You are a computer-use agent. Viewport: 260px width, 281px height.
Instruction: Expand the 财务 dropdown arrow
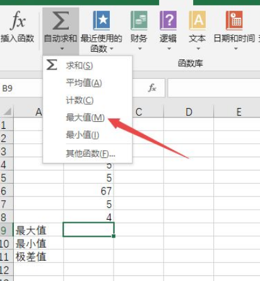point(139,49)
